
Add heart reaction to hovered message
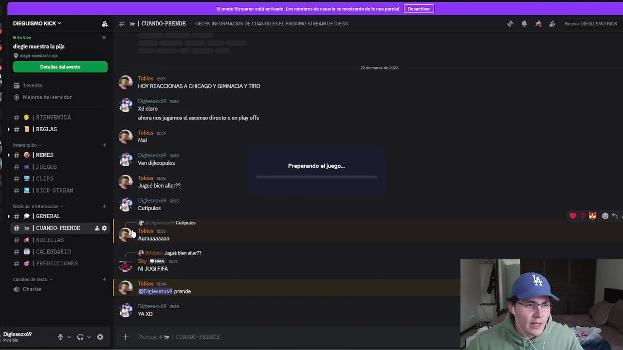pos(573,216)
